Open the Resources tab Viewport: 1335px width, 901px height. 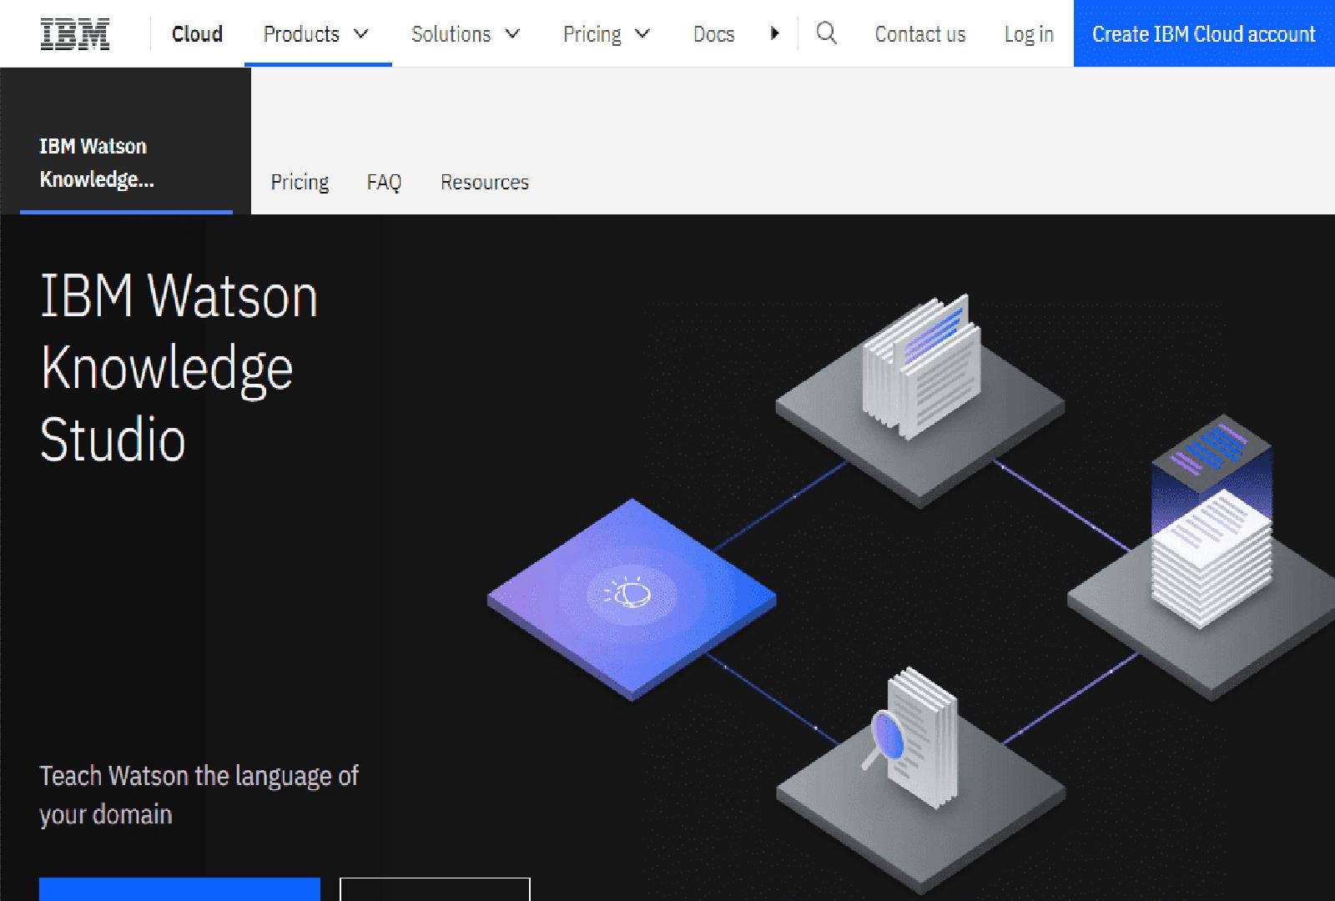pyautogui.click(x=485, y=182)
